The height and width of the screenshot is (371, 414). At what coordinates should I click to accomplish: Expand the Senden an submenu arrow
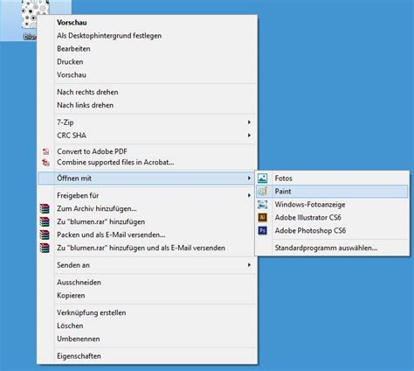click(x=249, y=265)
